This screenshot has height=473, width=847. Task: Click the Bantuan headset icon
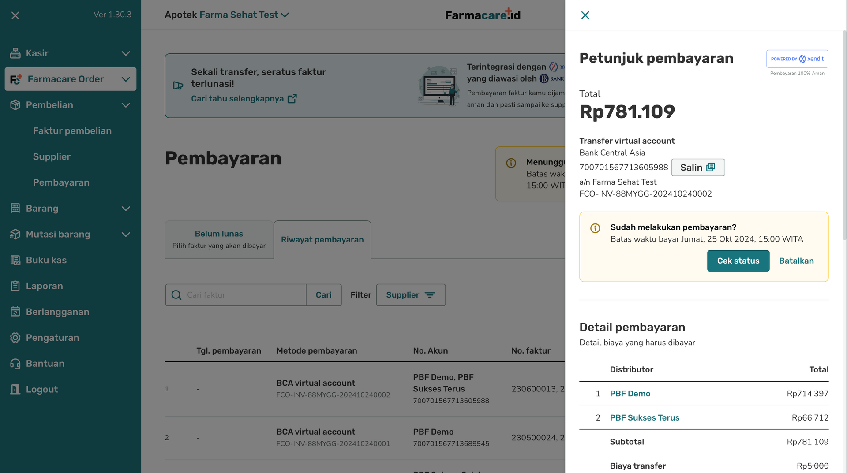pyautogui.click(x=15, y=364)
